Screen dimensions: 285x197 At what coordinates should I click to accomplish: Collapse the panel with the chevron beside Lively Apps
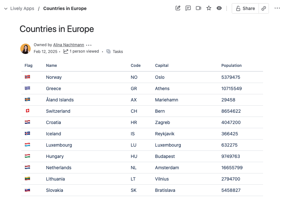pyautogui.click(x=6, y=8)
